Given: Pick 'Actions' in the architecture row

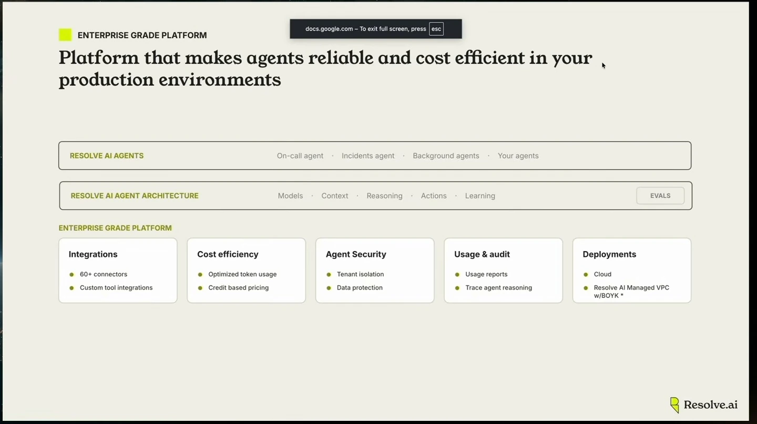Looking at the screenshot, I should (x=434, y=195).
